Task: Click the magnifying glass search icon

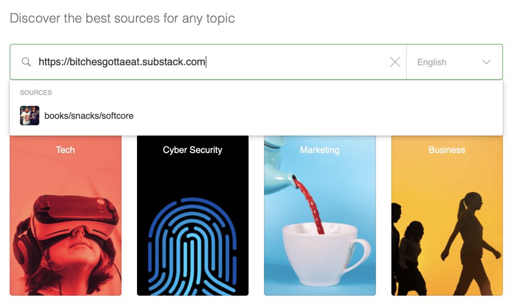Action: [26, 62]
